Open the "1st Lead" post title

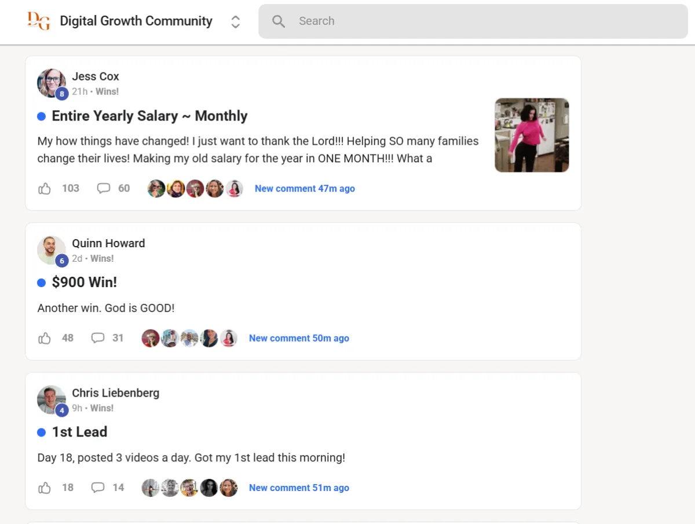(79, 432)
